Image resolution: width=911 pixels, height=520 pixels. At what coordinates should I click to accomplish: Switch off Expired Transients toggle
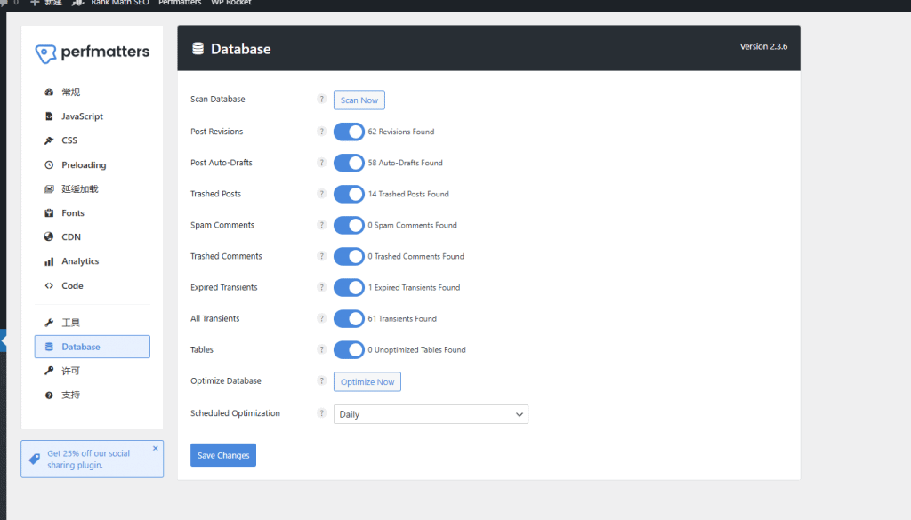click(x=349, y=287)
